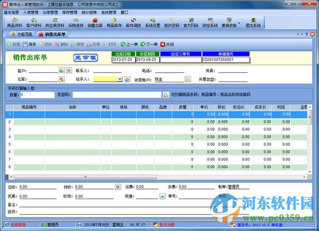The width and height of the screenshot is (319, 231).
Task: Click the 收款帐户 lookup icon
Action: point(188,79)
